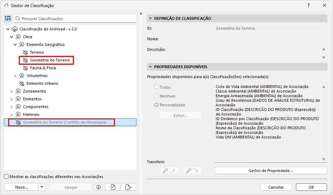The width and height of the screenshot is (333, 195).
Task: Open the Novo button dropdown arrow
Action: [x=42, y=187]
